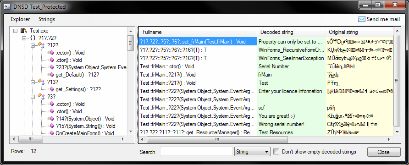Image resolution: width=409 pixels, height=165 pixels.
Task: Click the frMain decoded string cell
Action: pyautogui.click(x=291, y=75)
